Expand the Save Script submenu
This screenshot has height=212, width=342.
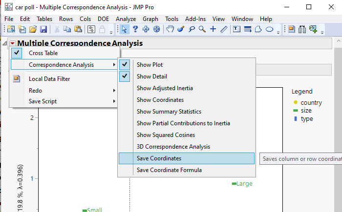[x=43, y=101]
